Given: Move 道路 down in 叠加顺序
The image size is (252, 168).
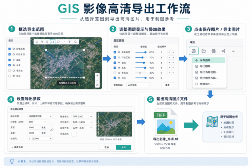Looking at the screenshot, I should click(173, 63).
